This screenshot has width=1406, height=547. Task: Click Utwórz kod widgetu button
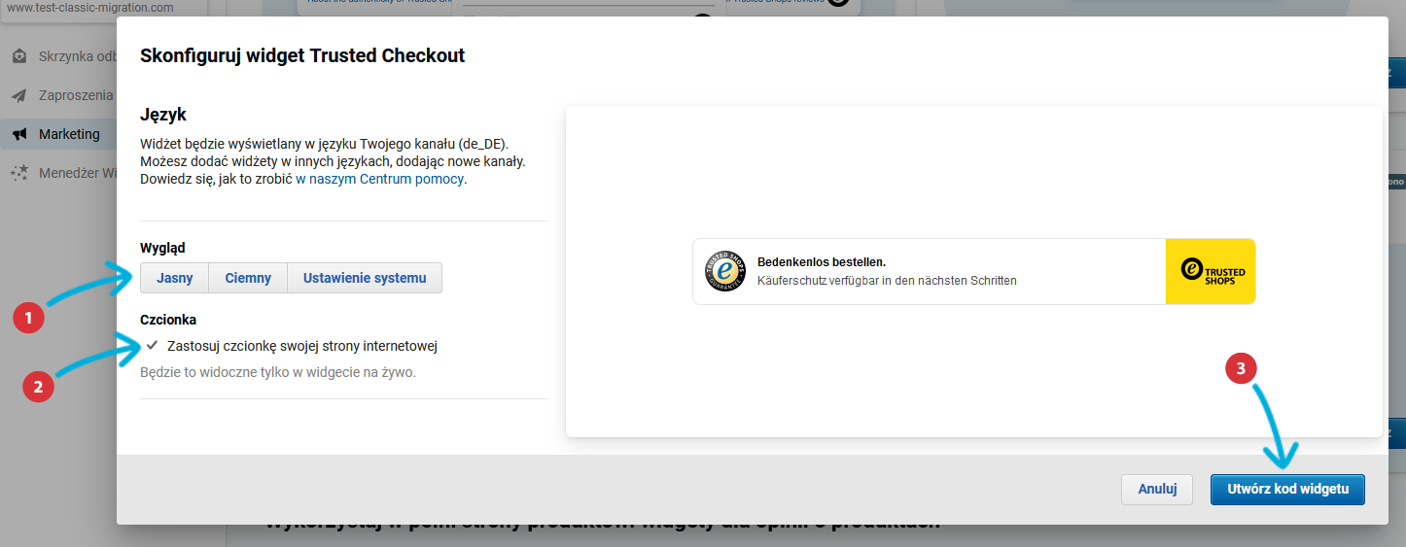click(1287, 490)
